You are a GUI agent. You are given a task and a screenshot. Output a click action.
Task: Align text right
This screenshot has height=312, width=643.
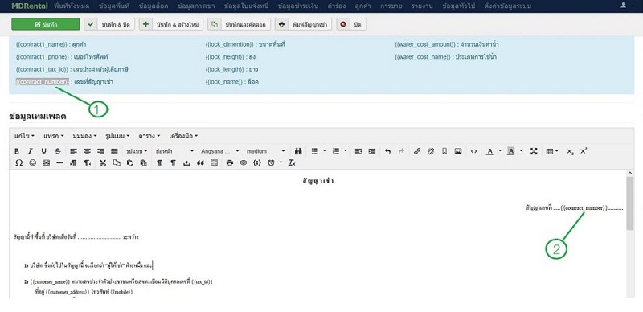(x=100, y=151)
